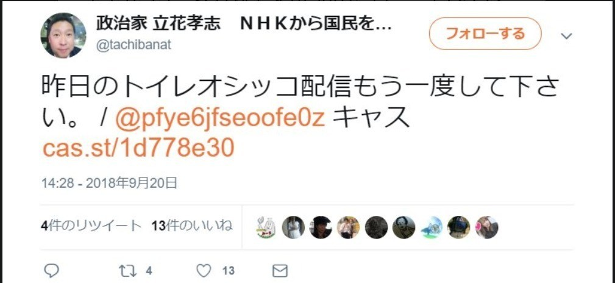Open the second liker avatar in white dress
The width and height of the screenshot is (615, 283).
(x=293, y=227)
